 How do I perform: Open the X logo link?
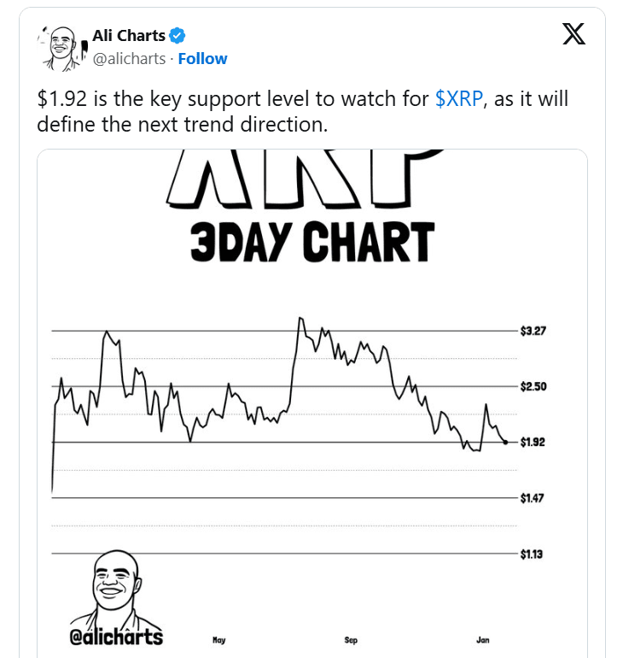coord(574,34)
